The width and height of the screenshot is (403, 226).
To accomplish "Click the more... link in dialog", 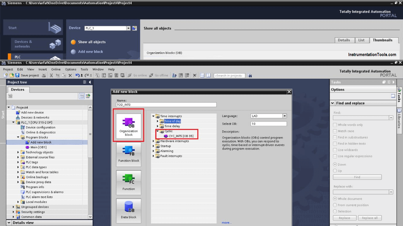I will click(227, 222).
